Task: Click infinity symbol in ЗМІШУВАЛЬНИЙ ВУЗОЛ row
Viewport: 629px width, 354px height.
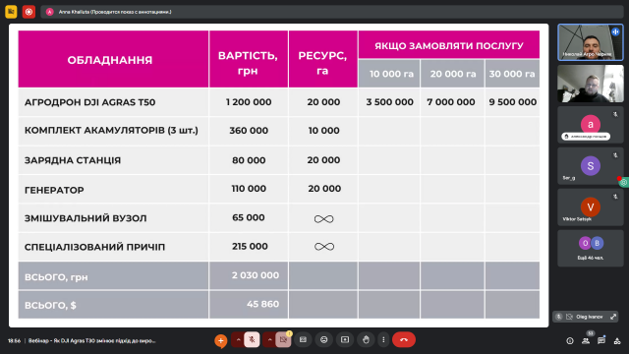Action: 323,219
